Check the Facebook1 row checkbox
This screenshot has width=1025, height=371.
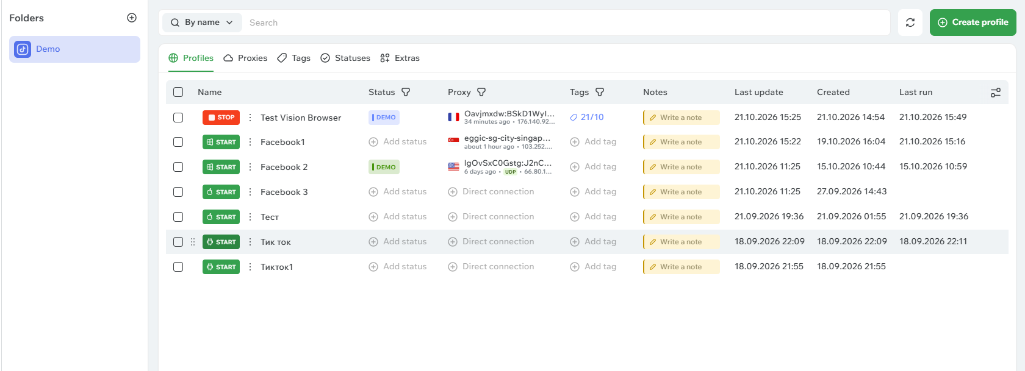tap(178, 142)
